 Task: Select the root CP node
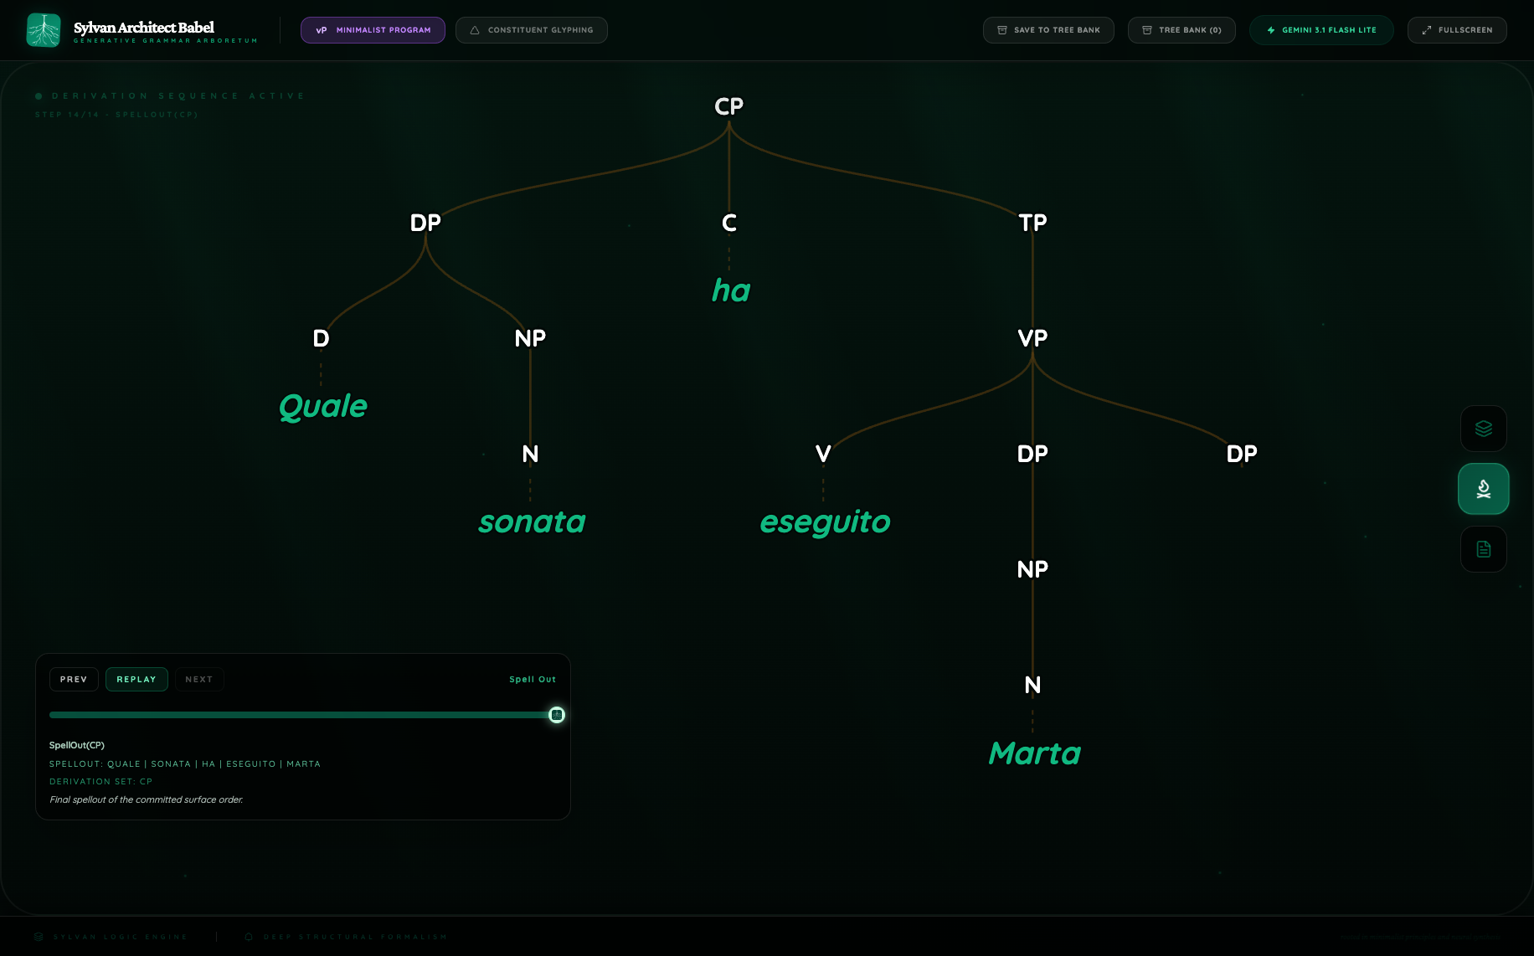[x=728, y=106]
